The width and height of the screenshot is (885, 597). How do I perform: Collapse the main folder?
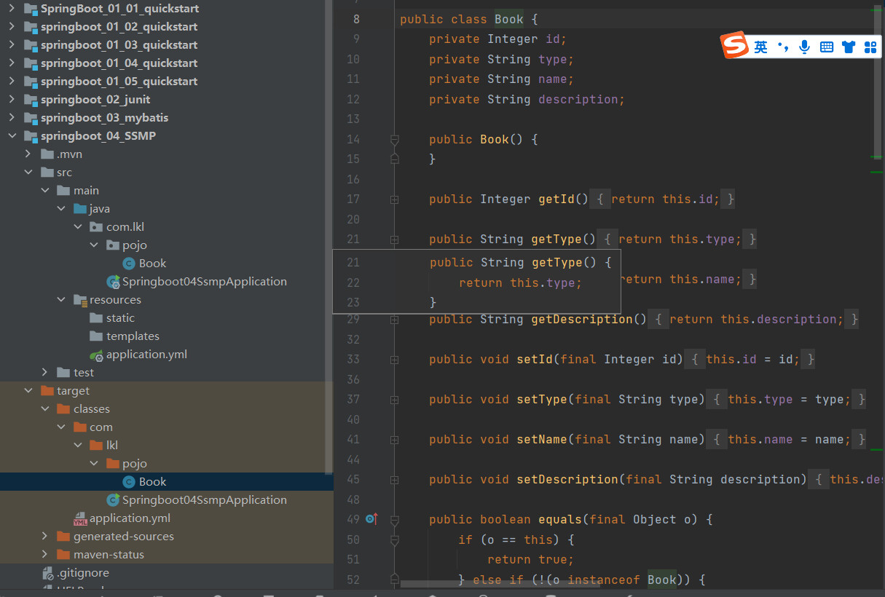click(x=44, y=191)
